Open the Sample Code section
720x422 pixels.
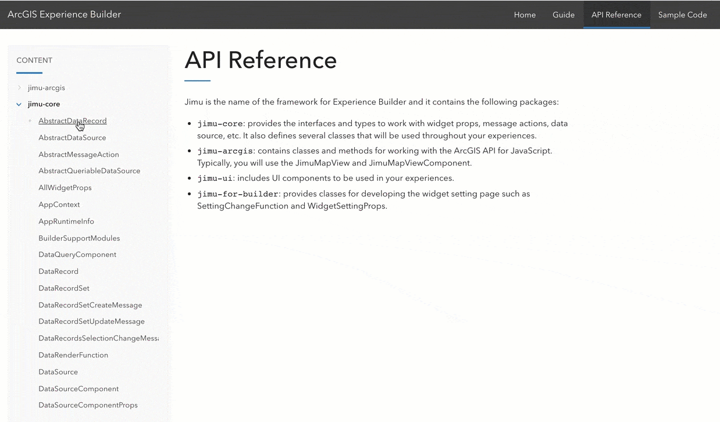point(683,15)
